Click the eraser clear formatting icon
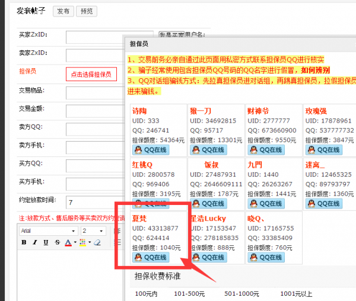356x301 pixels. point(97,242)
